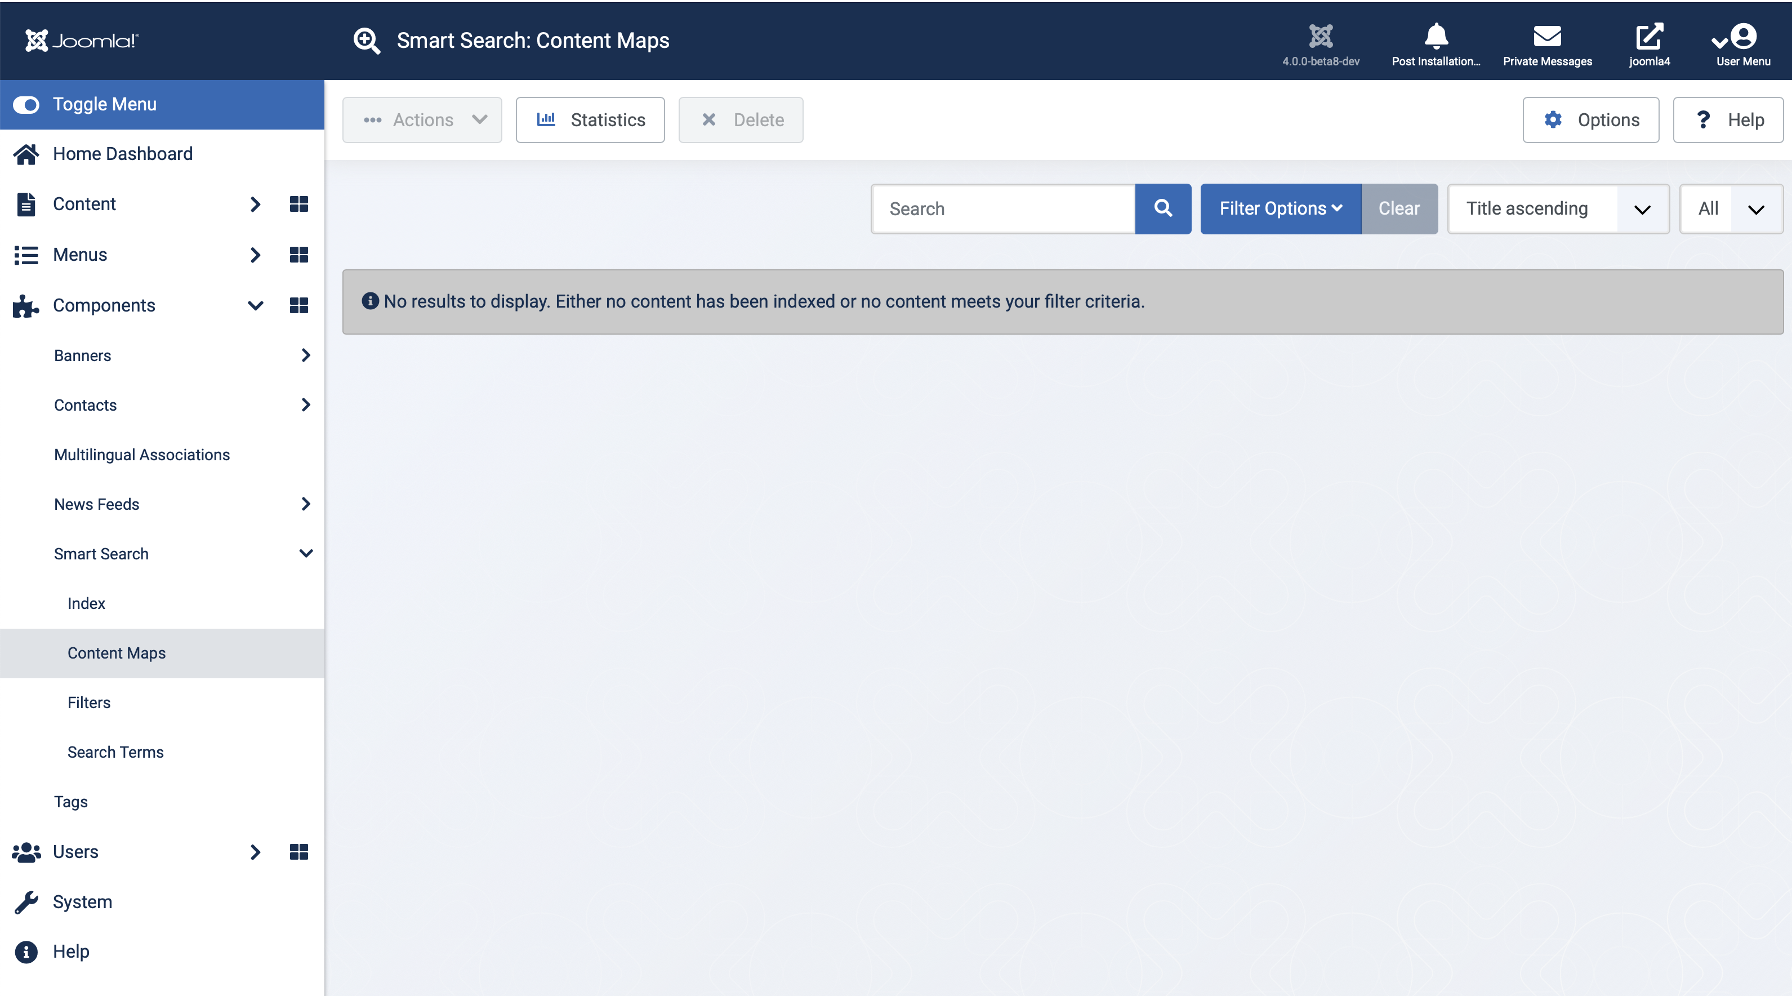The image size is (1792, 996).
Task: Click the System wrench icon
Action: click(26, 902)
